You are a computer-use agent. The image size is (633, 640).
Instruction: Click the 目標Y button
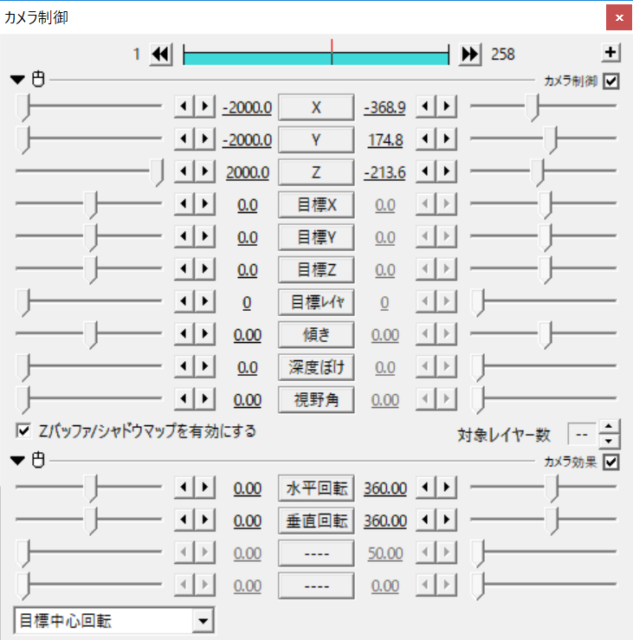(316, 237)
